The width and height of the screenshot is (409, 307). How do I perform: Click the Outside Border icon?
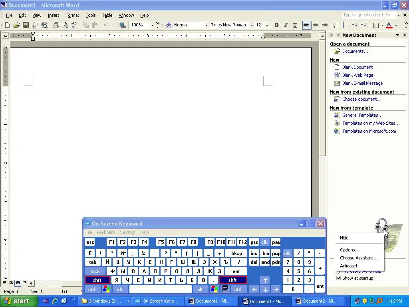[376, 25]
